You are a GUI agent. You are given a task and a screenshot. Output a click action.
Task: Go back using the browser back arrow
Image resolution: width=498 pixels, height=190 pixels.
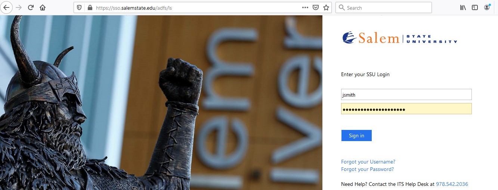click(7, 7)
